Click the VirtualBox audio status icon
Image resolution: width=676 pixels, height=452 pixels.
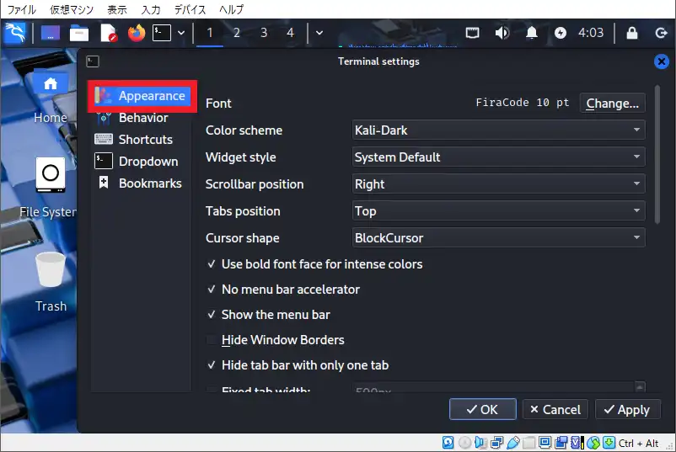[480, 443]
